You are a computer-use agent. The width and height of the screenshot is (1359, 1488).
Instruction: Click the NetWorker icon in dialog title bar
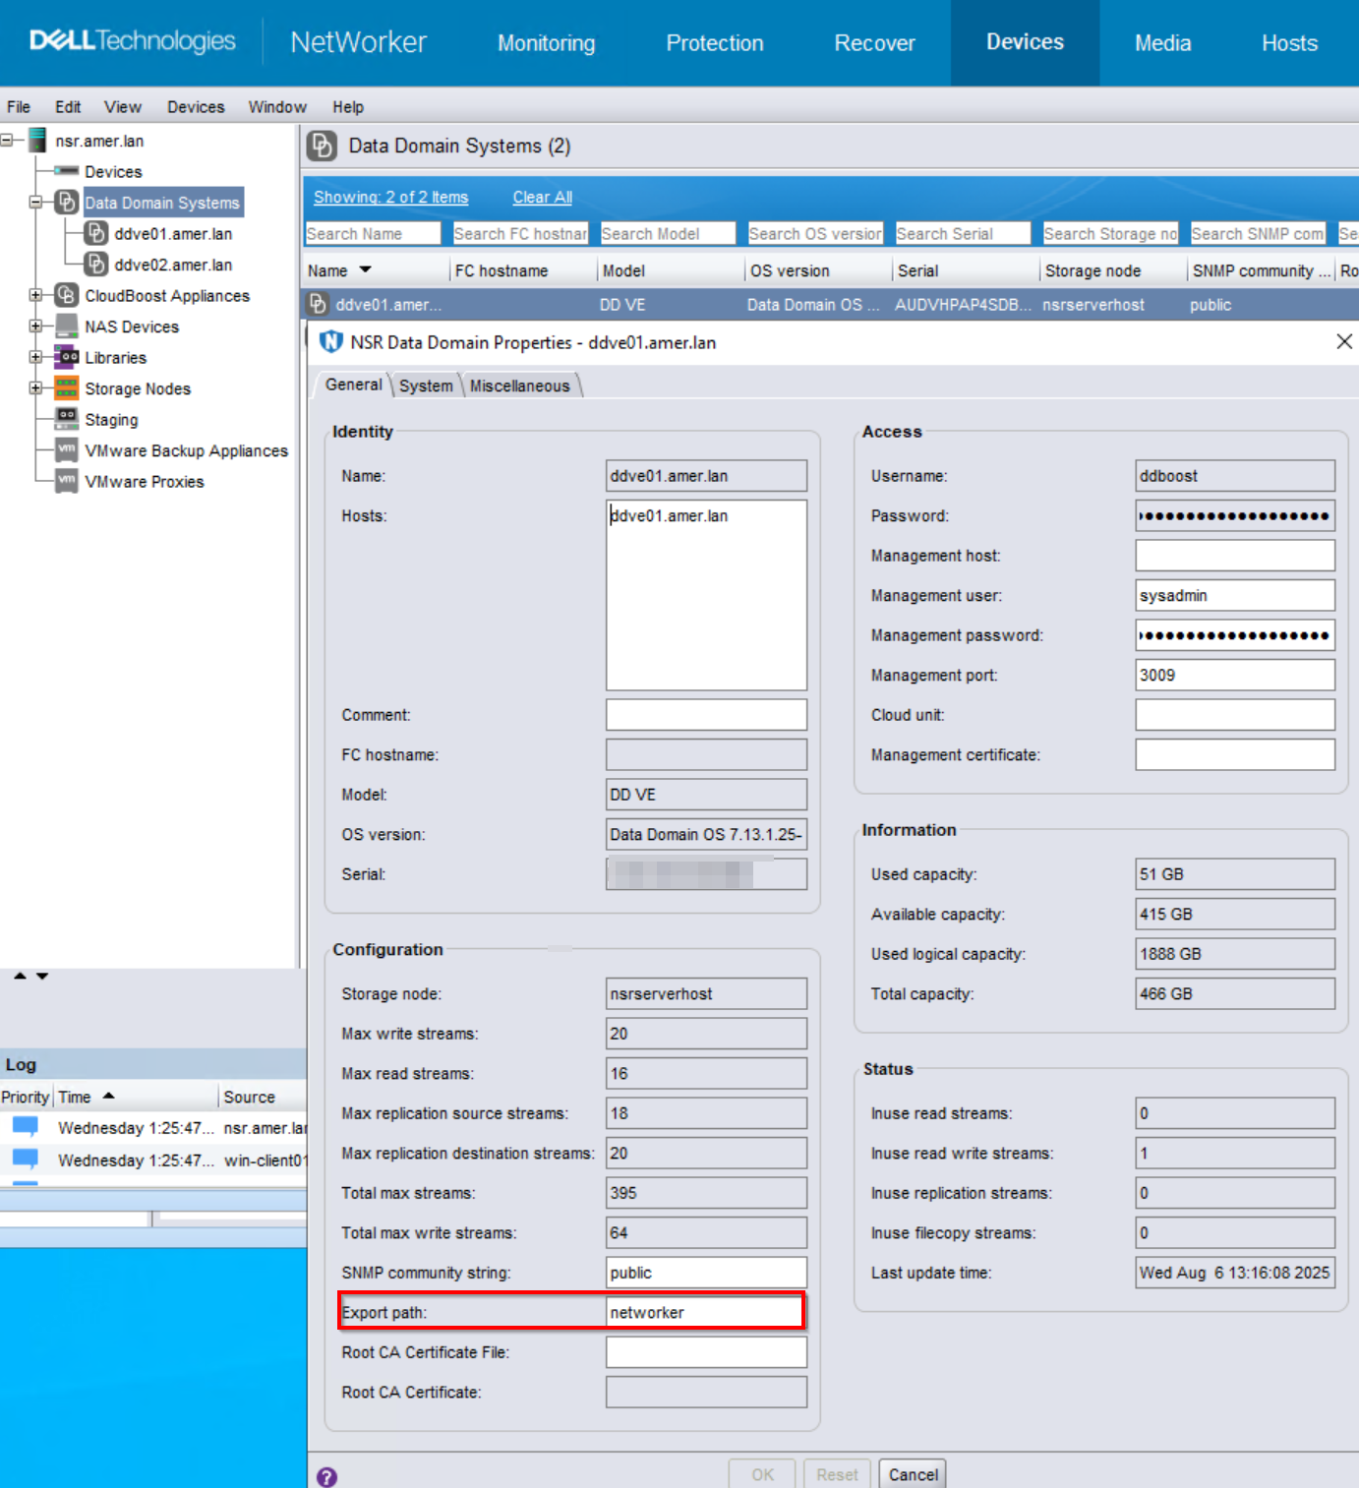coord(329,342)
